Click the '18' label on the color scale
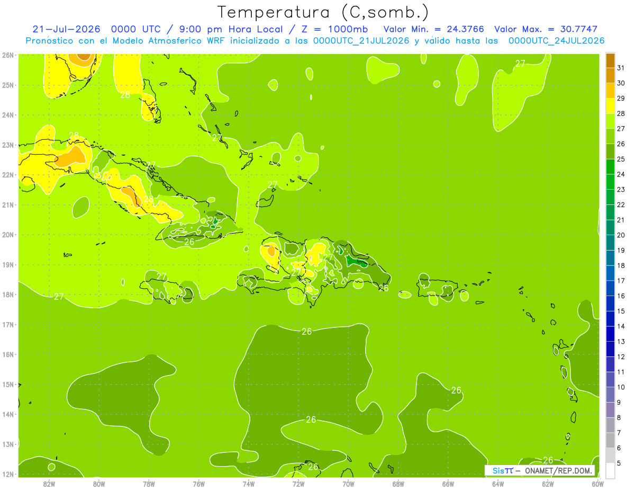This screenshot has width=635, height=491. click(621, 265)
